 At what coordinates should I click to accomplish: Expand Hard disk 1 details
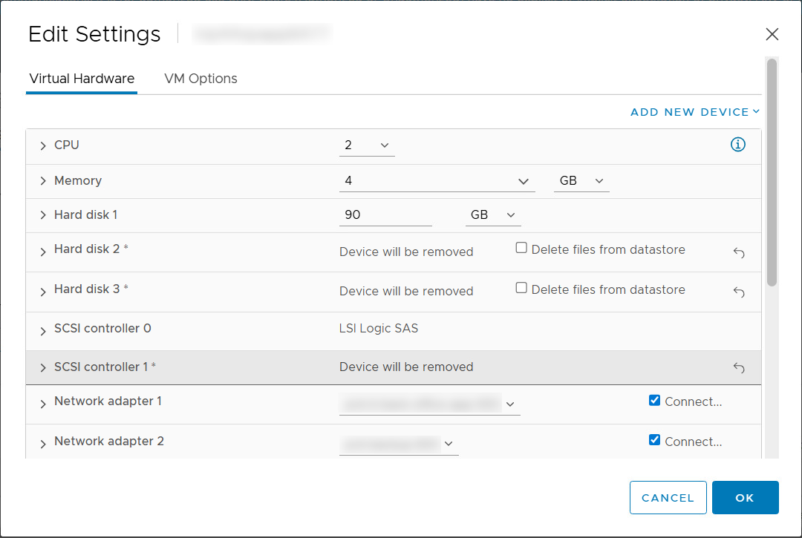[42, 214]
